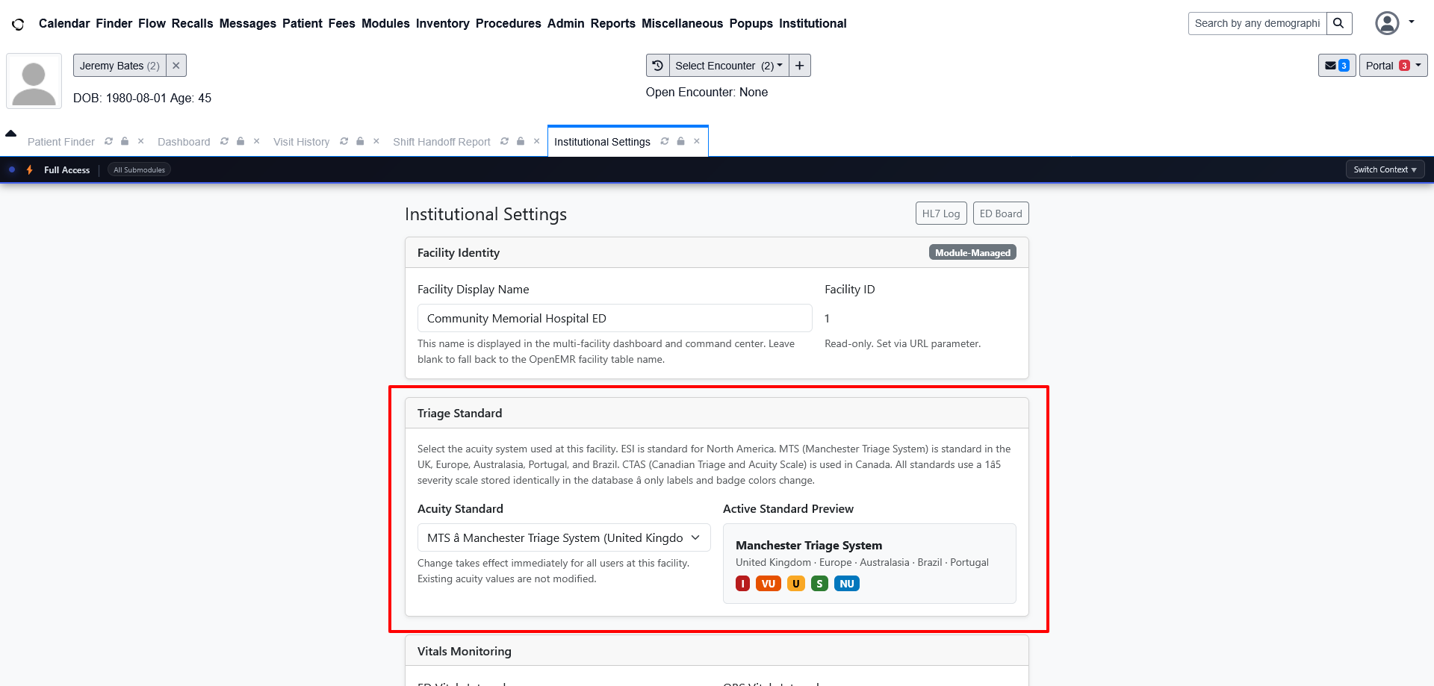Click the search magnifier icon
The image size is (1434, 686).
click(x=1338, y=23)
